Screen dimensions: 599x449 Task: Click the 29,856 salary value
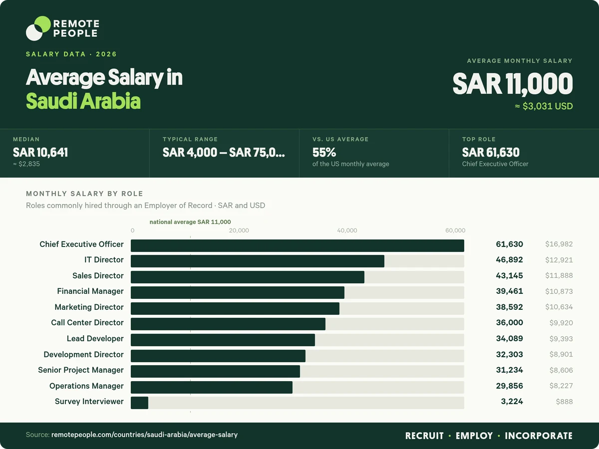coord(510,386)
